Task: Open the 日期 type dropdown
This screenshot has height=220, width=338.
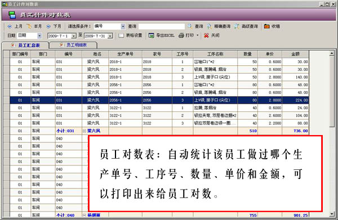Action: pyautogui.click(x=39, y=35)
